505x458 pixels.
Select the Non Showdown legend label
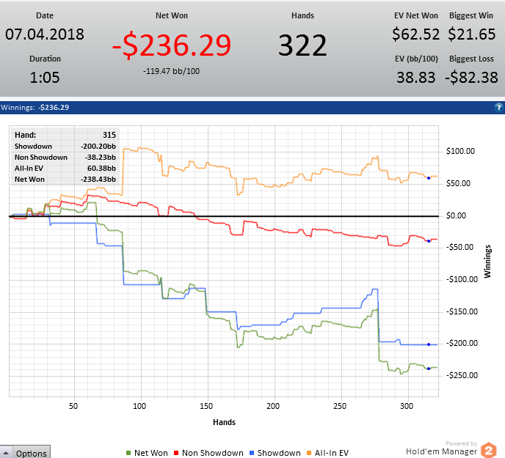(x=213, y=453)
